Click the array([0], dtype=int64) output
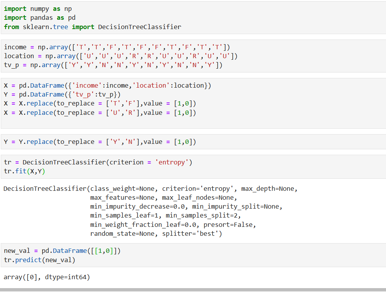 [x=47, y=277]
